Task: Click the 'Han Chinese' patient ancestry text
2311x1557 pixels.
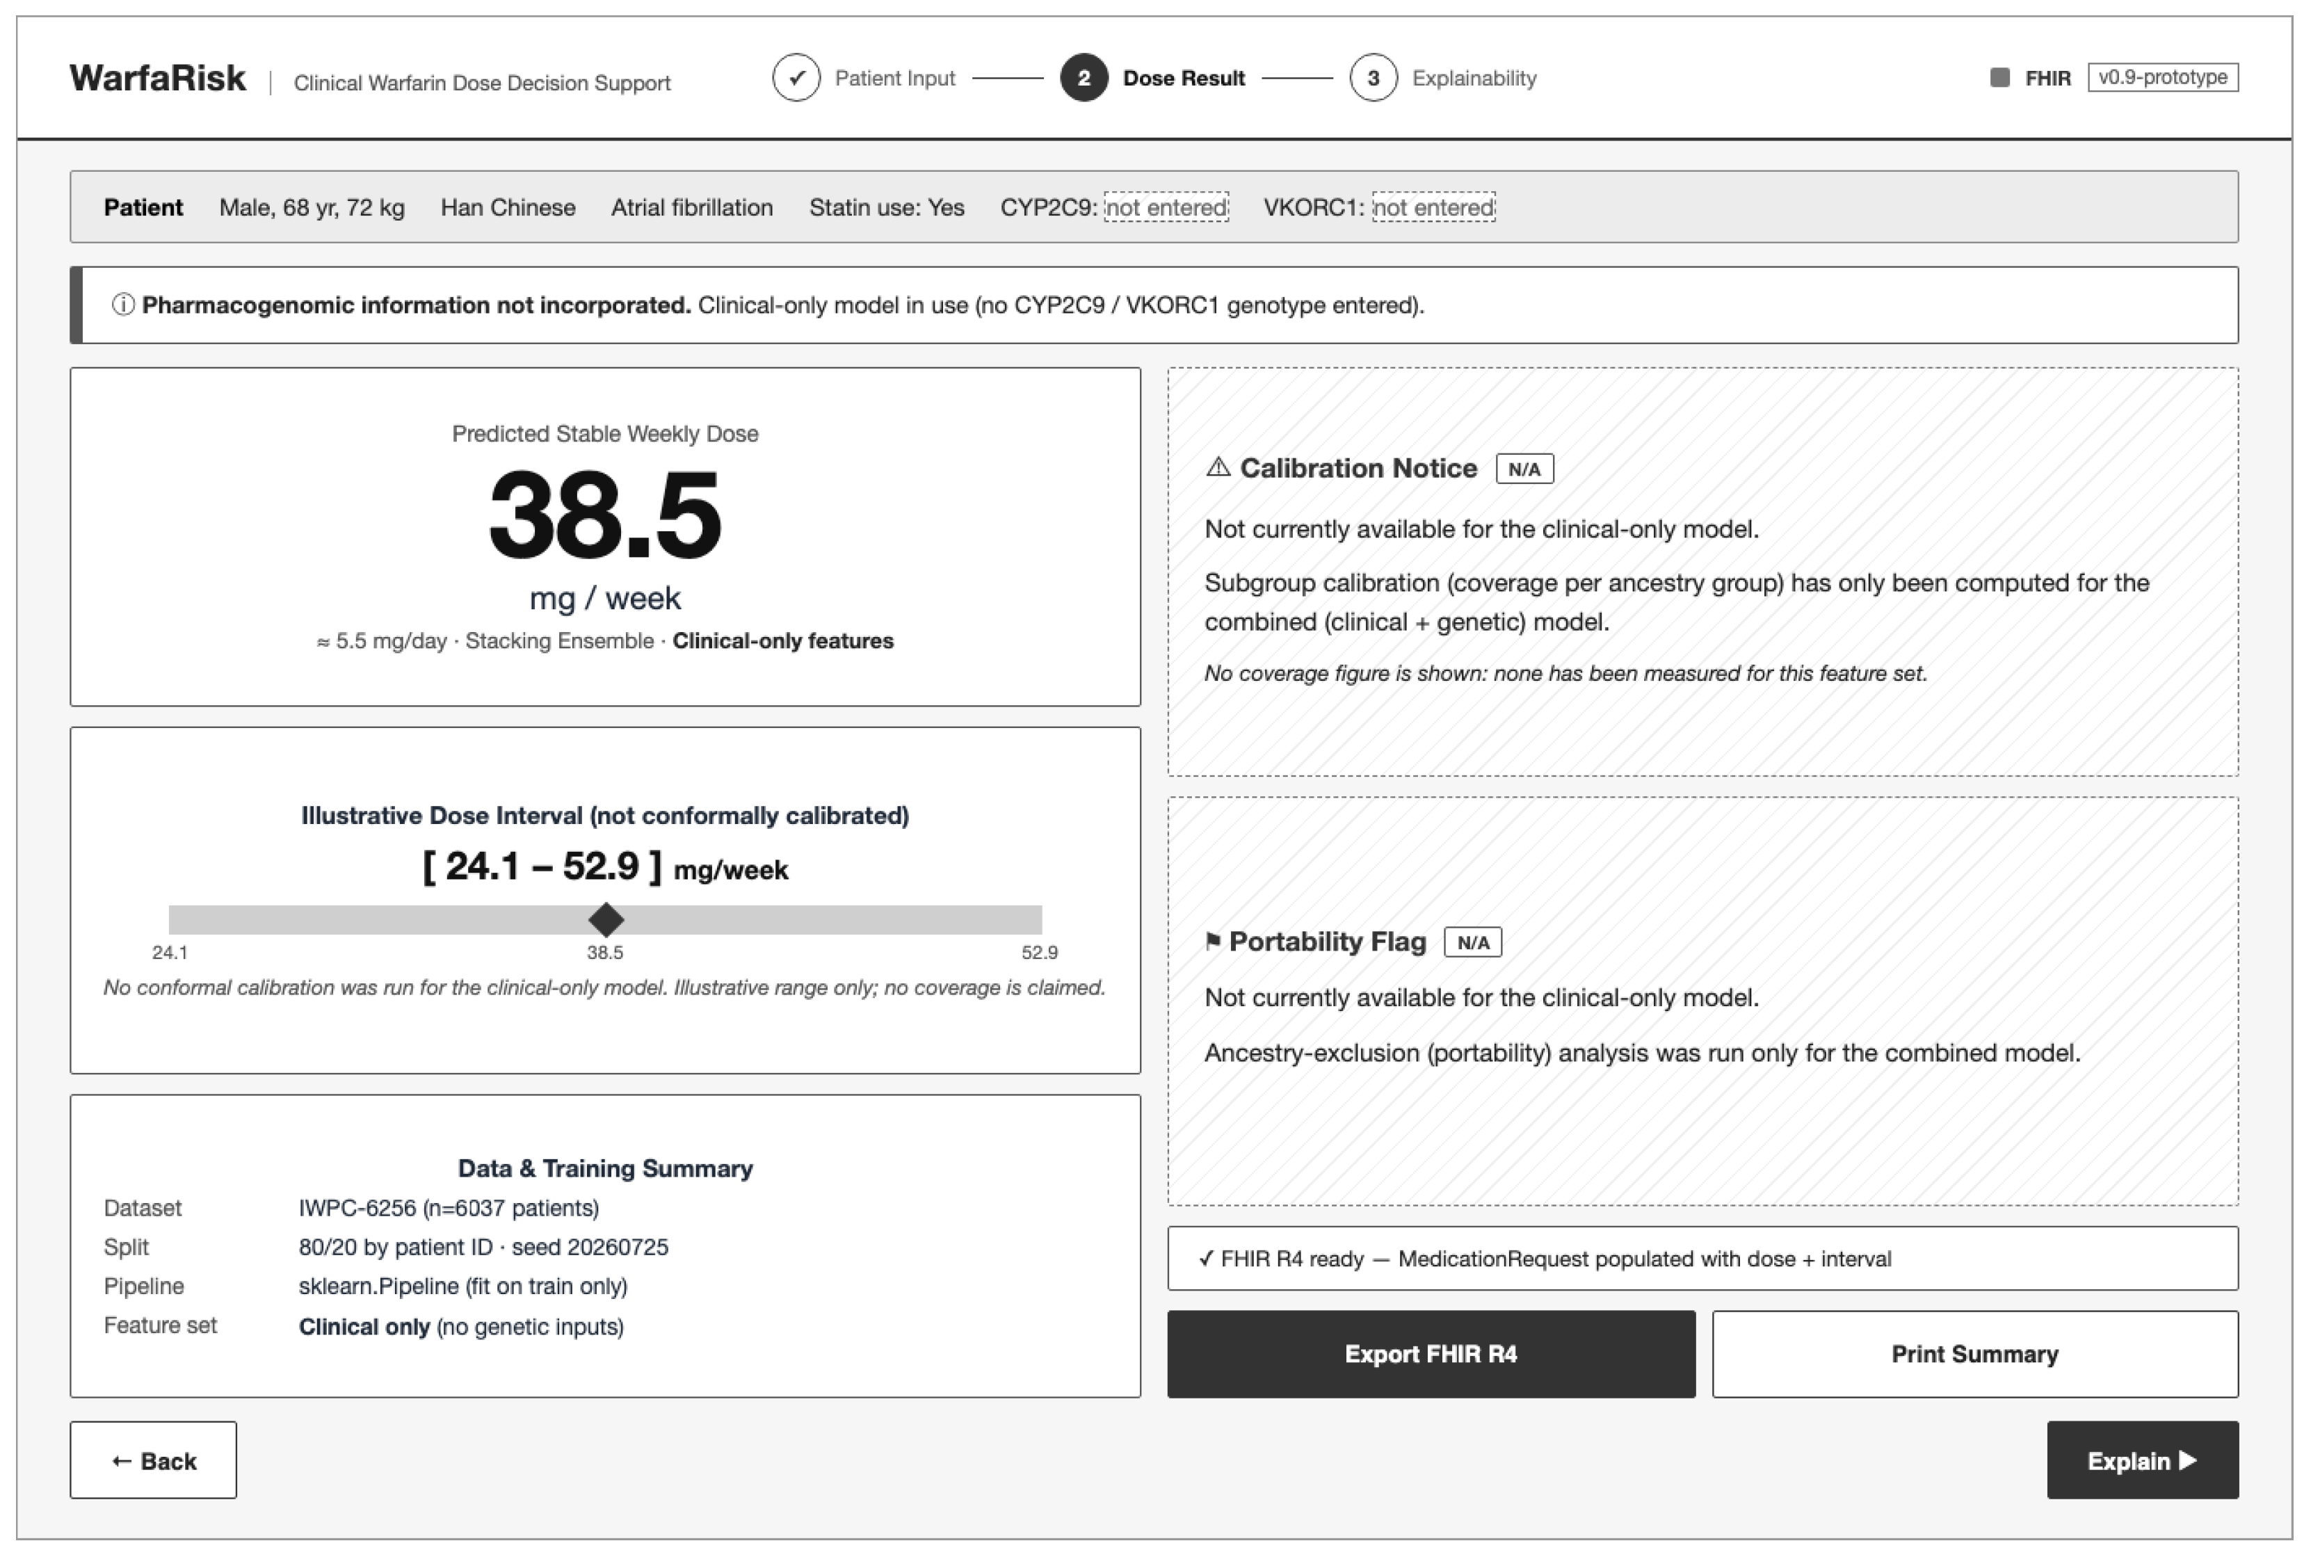Action: point(508,207)
